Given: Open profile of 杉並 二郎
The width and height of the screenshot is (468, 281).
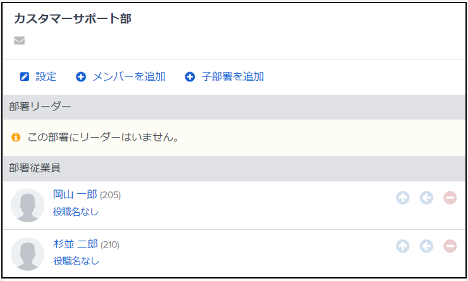Looking at the screenshot, I should click(x=75, y=244).
